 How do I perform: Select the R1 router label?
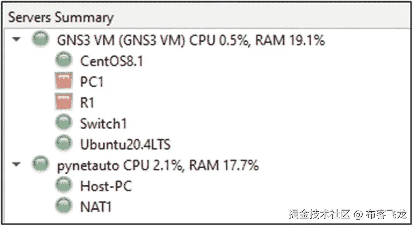(87, 103)
